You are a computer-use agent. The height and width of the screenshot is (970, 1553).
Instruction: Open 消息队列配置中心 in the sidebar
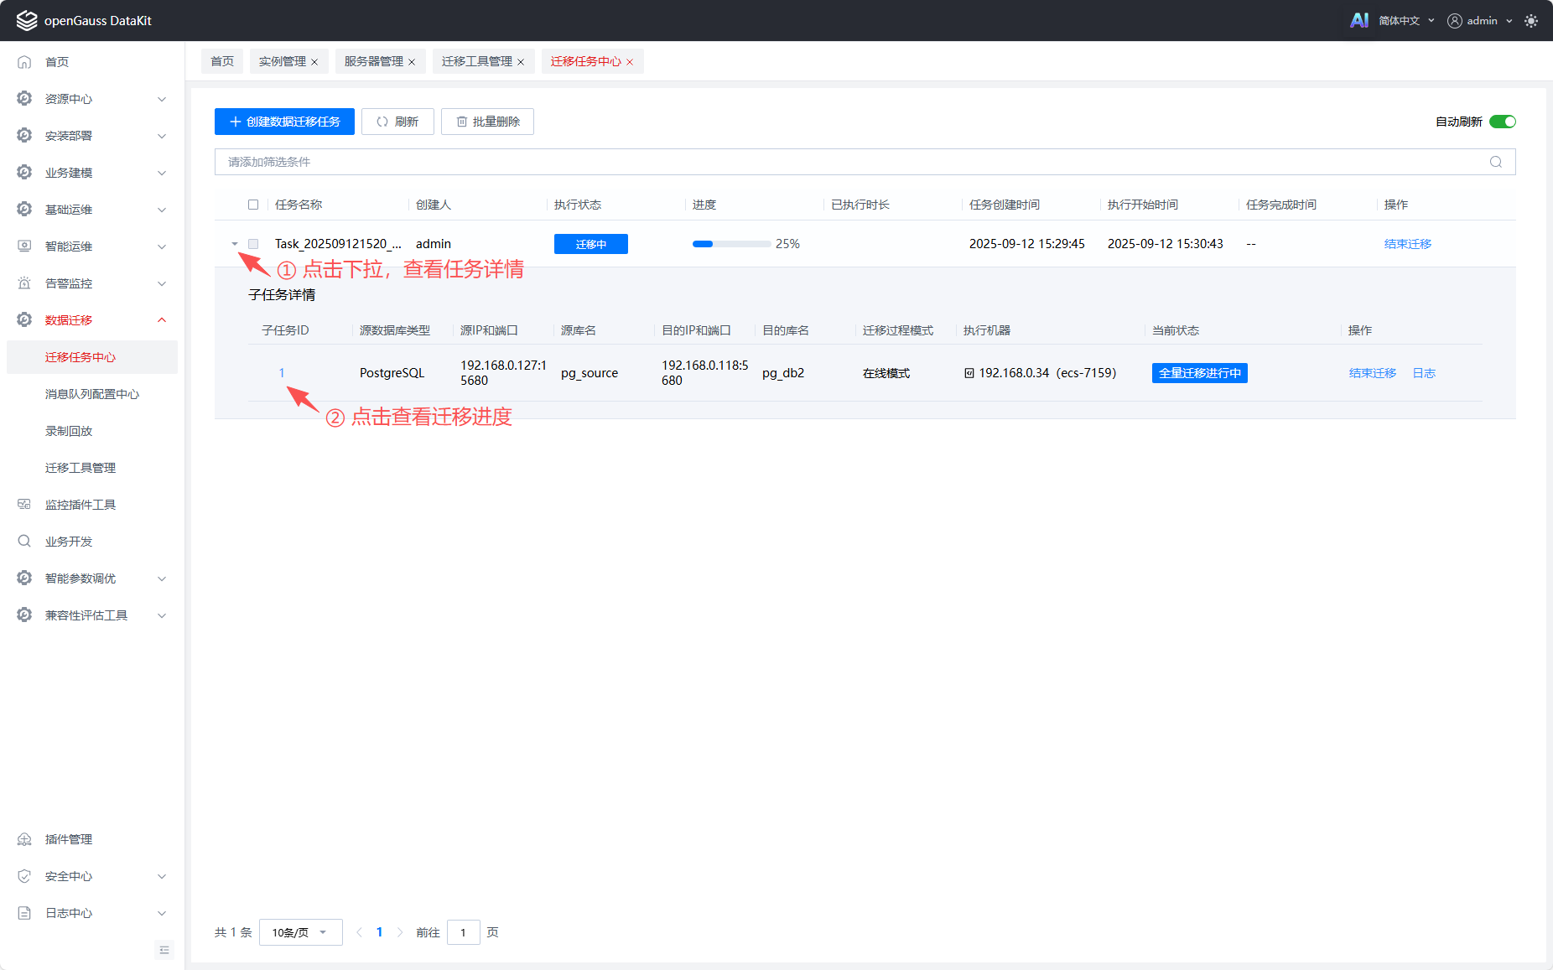pyautogui.click(x=92, y=394)
